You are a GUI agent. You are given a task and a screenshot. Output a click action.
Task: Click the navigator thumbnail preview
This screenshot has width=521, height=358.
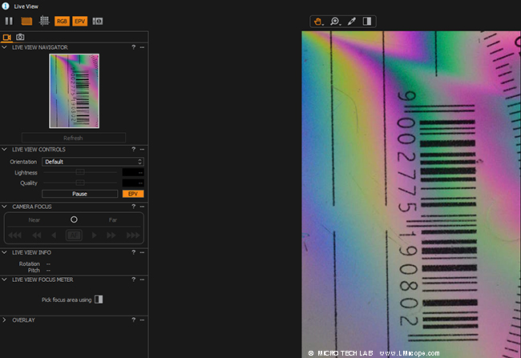[74, 91]
